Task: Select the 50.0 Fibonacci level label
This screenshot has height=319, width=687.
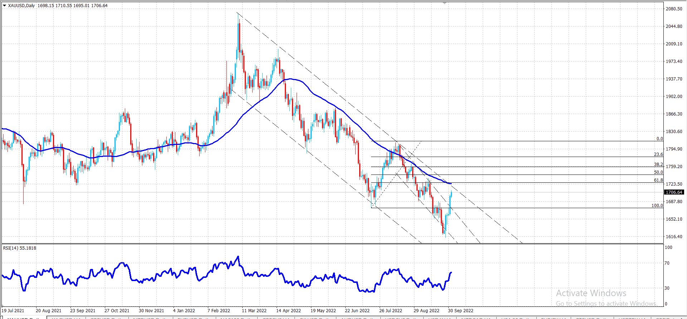Action: point(658,172)
